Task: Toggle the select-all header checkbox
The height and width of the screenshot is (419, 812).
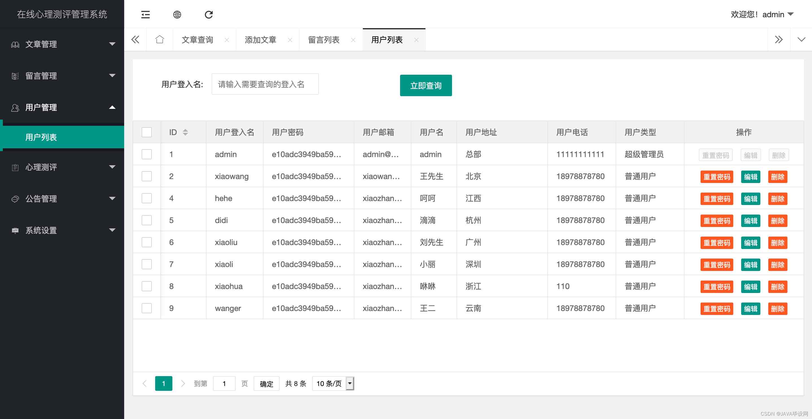Action: click(x=147, y=132)
